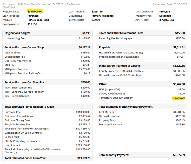Screen dimensions: 191x164
Task: Click the highlighted Property Value amount
Action: click(x=35, y=12)
